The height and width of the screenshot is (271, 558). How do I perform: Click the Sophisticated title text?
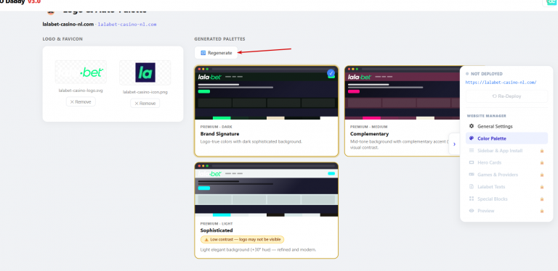coord(217,230)
